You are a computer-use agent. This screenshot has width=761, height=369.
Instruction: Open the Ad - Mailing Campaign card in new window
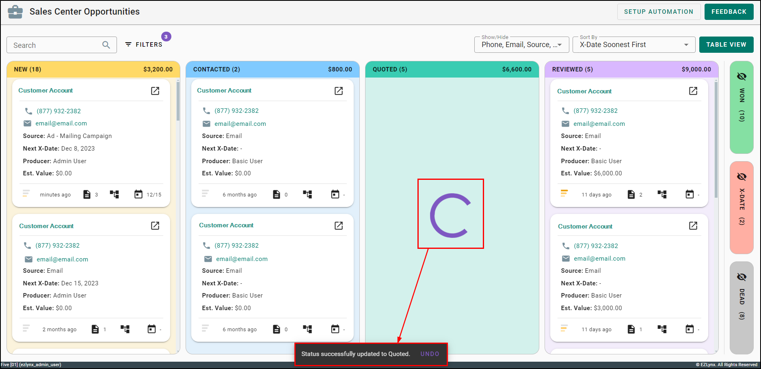tap(155, 91)
